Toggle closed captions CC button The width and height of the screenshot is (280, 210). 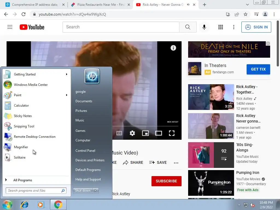[x=119, y=133]
